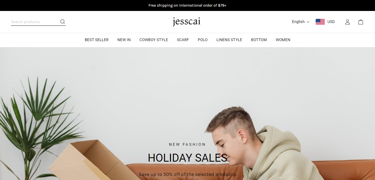Open the USD currency selector
The width and height of the screenshot is (375, 180).
(325, 22)
